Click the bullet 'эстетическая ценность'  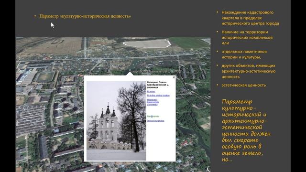[x=243, y=85]
